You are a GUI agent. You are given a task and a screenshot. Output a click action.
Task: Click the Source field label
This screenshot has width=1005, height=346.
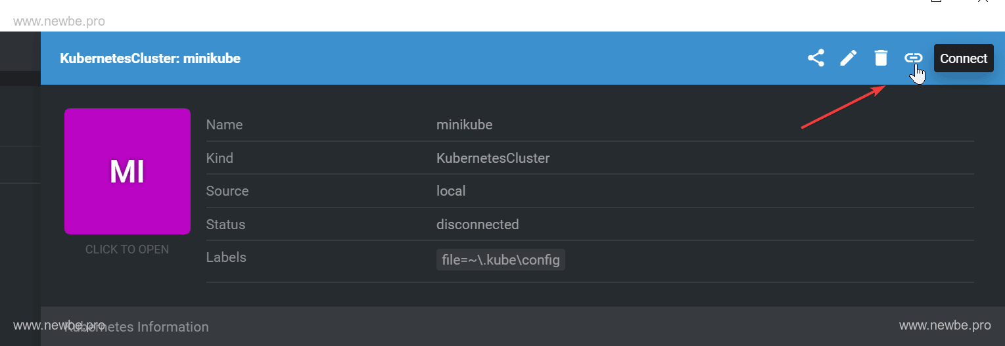click(227, 191)
